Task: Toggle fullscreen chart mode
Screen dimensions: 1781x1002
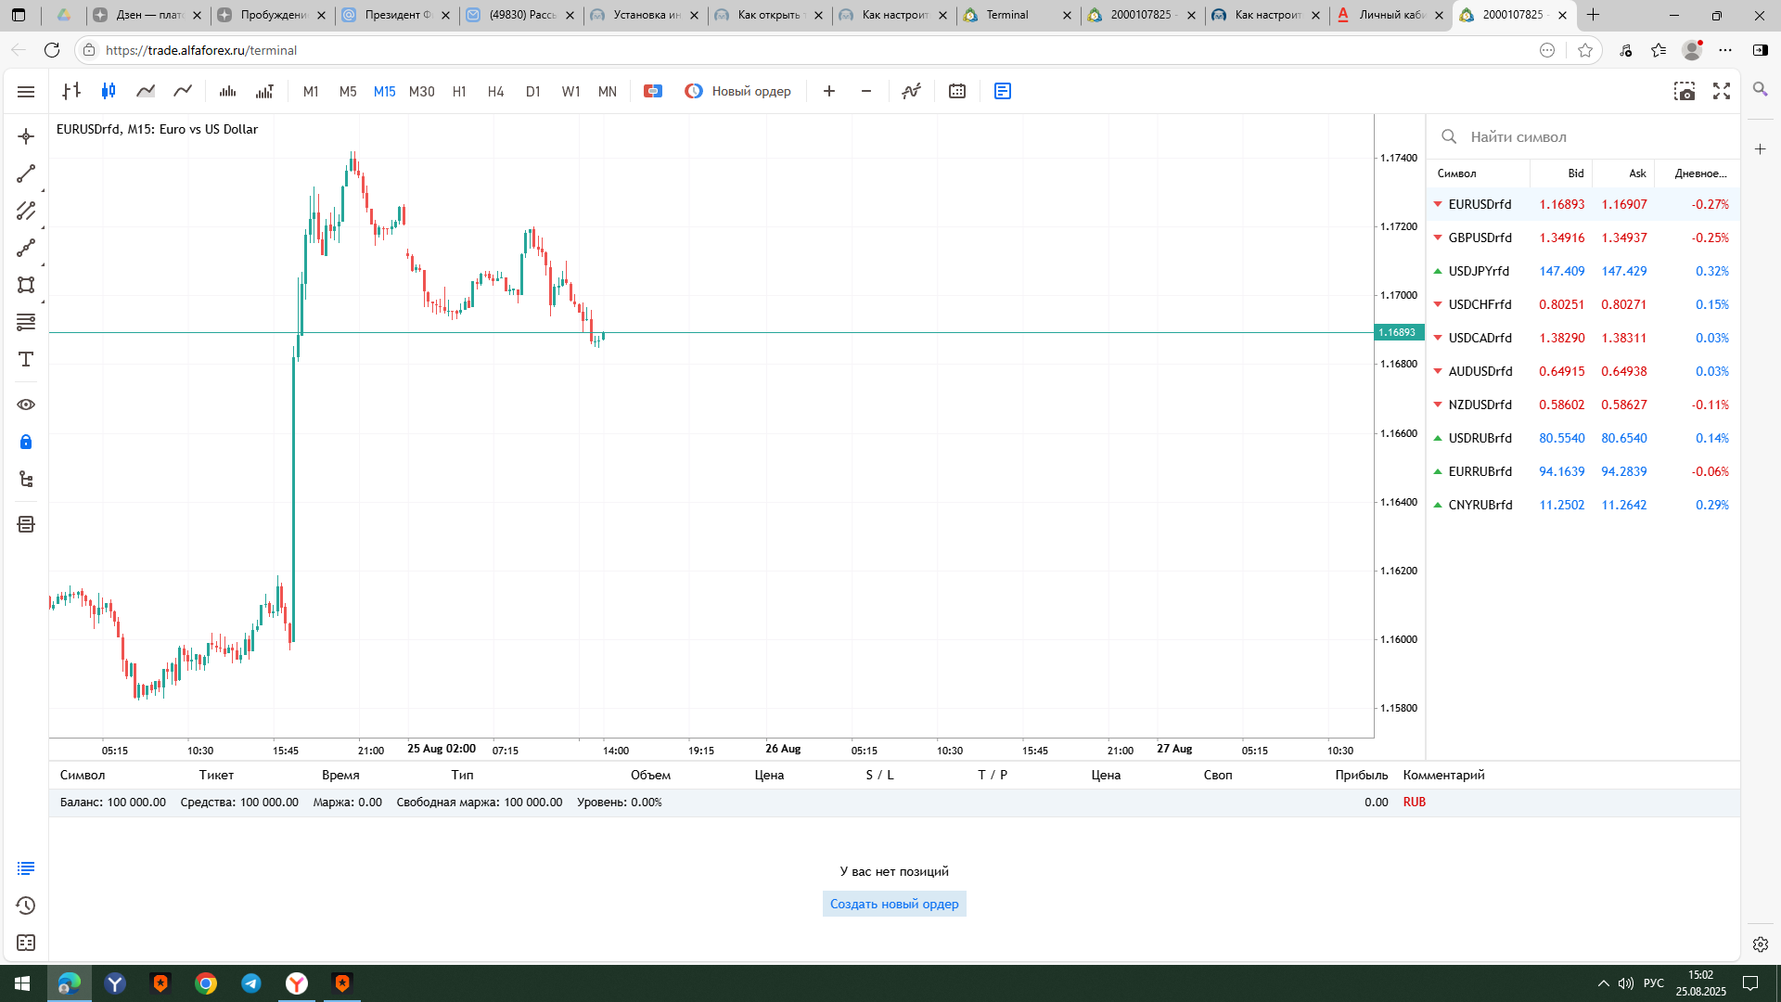Action: tap(1722, 91)
